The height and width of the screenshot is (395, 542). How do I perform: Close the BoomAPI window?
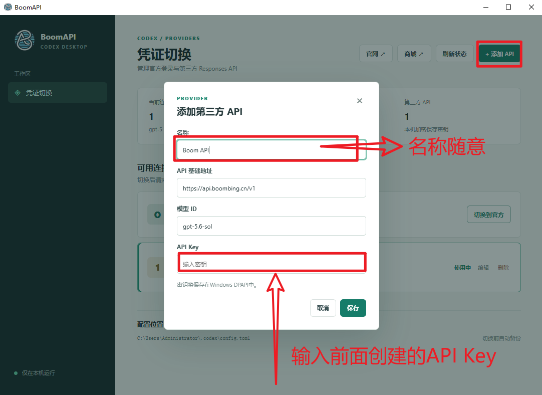(531, 7)
